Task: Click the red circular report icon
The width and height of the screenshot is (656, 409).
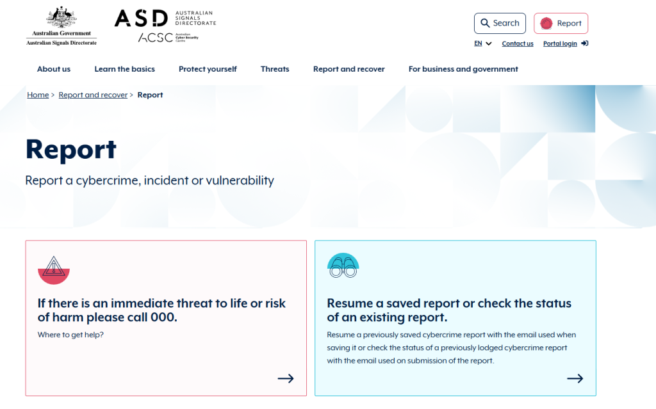Action: pyautogui.click(x=546, y=24)
